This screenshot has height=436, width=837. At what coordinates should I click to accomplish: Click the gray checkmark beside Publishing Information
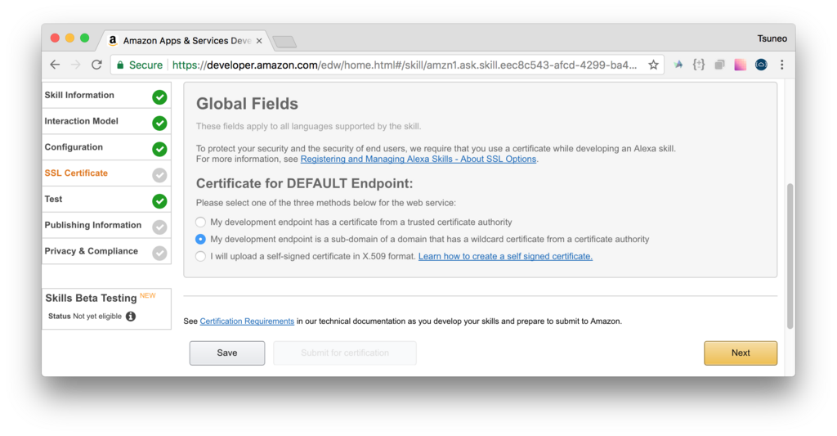point(159,227)
